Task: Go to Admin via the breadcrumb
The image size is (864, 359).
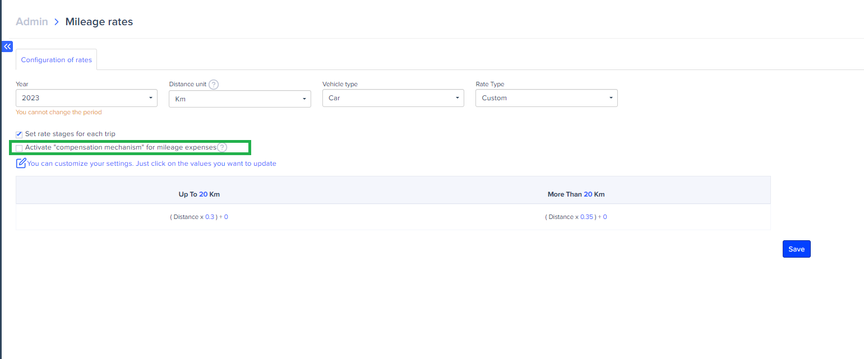Action: tap(31, 22)
